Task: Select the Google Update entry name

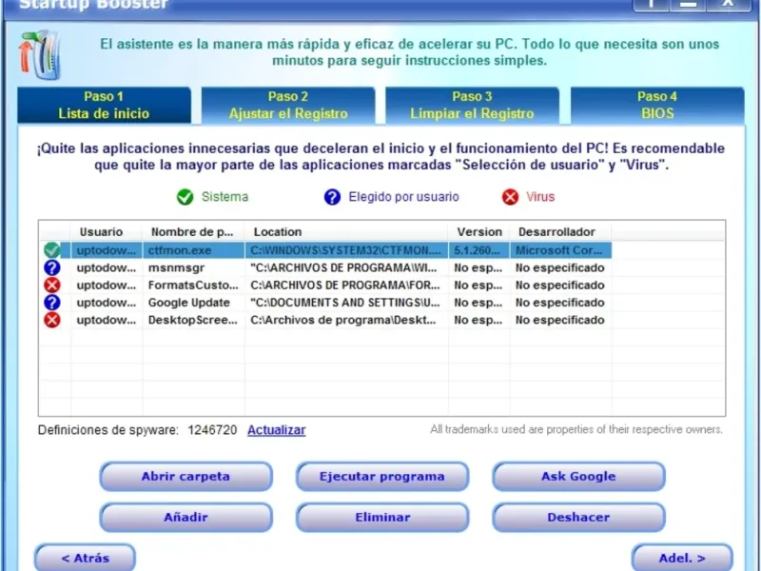Action: click(x=188, y=303)
